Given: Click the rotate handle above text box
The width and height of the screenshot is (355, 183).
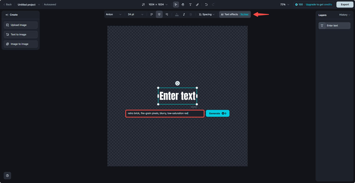Looking at the screenshot, I should pyautogui.click(x=177, y=83).
